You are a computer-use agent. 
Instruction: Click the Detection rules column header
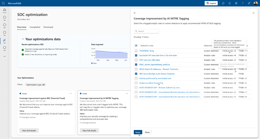pyautogui.click(x=147, y=45)
